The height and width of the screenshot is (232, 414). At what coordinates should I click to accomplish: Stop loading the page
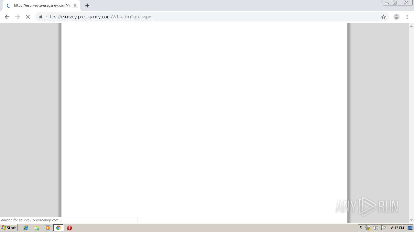point(28,17)
